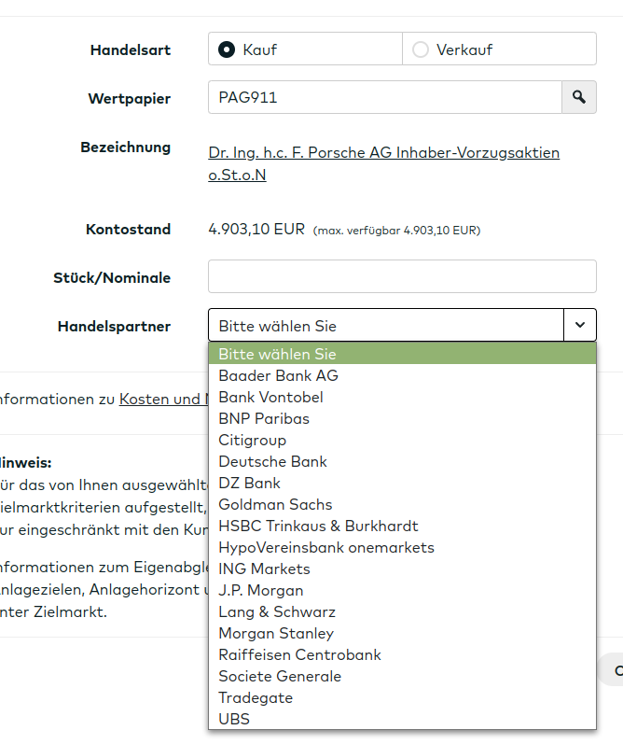The height and width of the screenshot is (744, 623).
Task: Pick Bank Vontobel from list
Action: (402, 397)
